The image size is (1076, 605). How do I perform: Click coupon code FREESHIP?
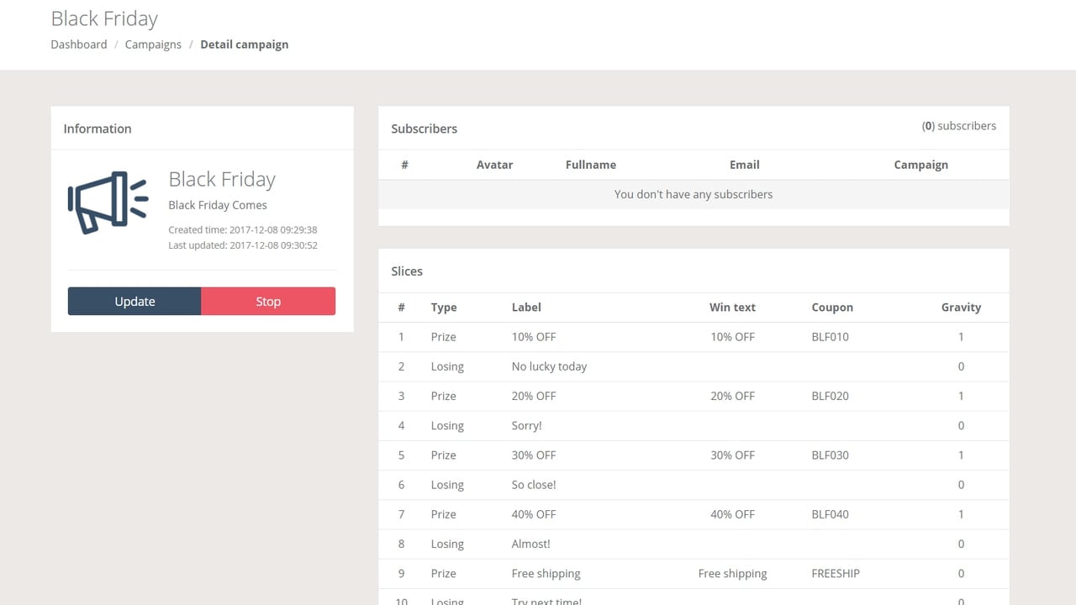pos(836,573)
